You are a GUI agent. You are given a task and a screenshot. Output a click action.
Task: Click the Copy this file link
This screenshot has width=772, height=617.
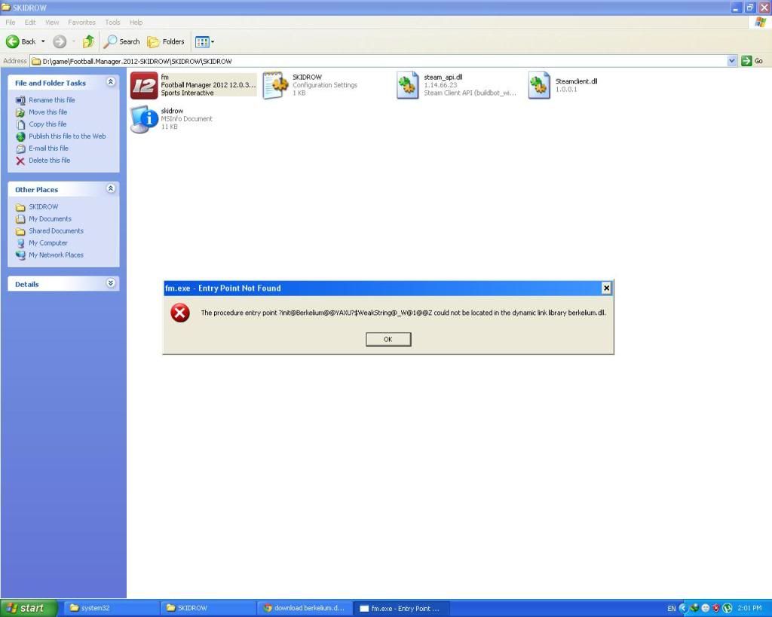pos(47,124)
